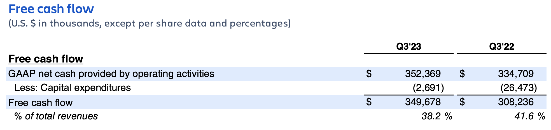Click the 334,709 operating cash value
Screen dimensions: 551x130
tap(516, 74)
